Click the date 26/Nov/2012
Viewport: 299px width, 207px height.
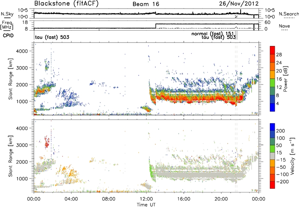click(x=239, y=3)
